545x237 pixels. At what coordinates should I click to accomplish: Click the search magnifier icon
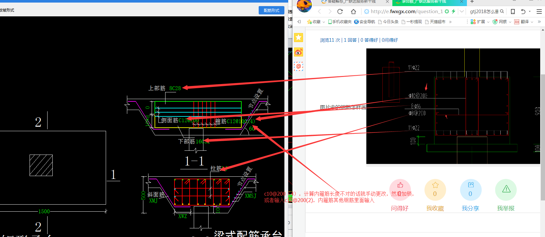502,12
